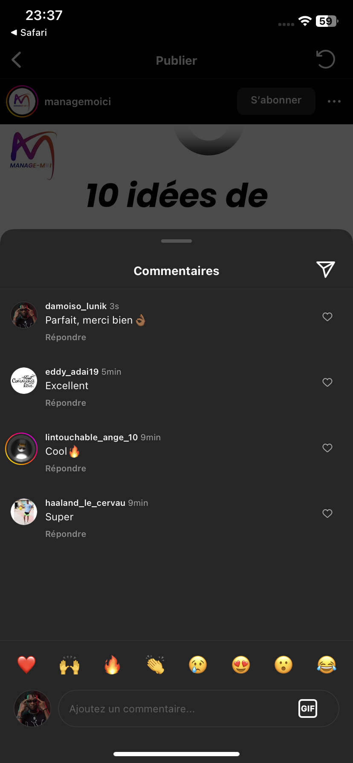
Task: Insert the red heart emoji
Action: [x=26, y=665]
